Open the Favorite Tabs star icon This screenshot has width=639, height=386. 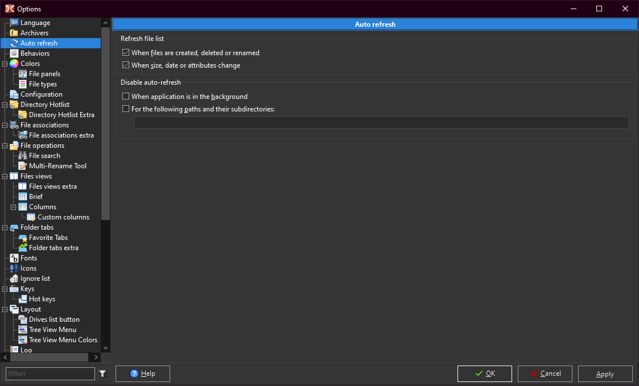23,238
